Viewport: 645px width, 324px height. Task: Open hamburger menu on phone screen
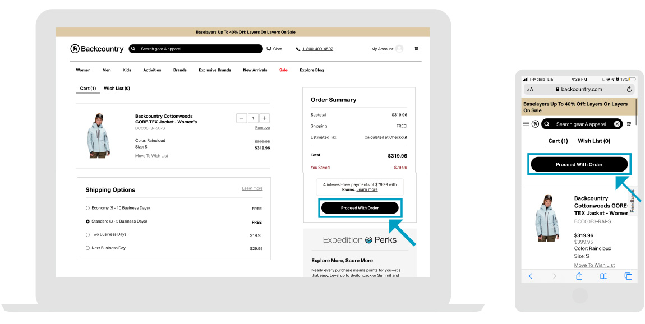526,124
